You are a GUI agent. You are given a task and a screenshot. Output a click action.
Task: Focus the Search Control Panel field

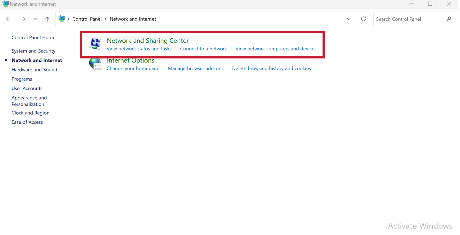tap(409, 19)
